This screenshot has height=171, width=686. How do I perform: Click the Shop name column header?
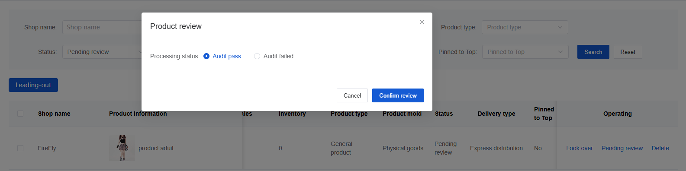[x=54, y=114]
